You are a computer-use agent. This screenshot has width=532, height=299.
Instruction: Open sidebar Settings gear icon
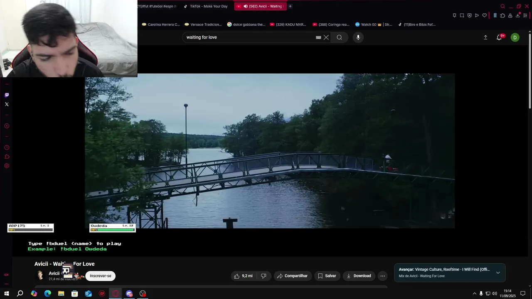point(7,166)
